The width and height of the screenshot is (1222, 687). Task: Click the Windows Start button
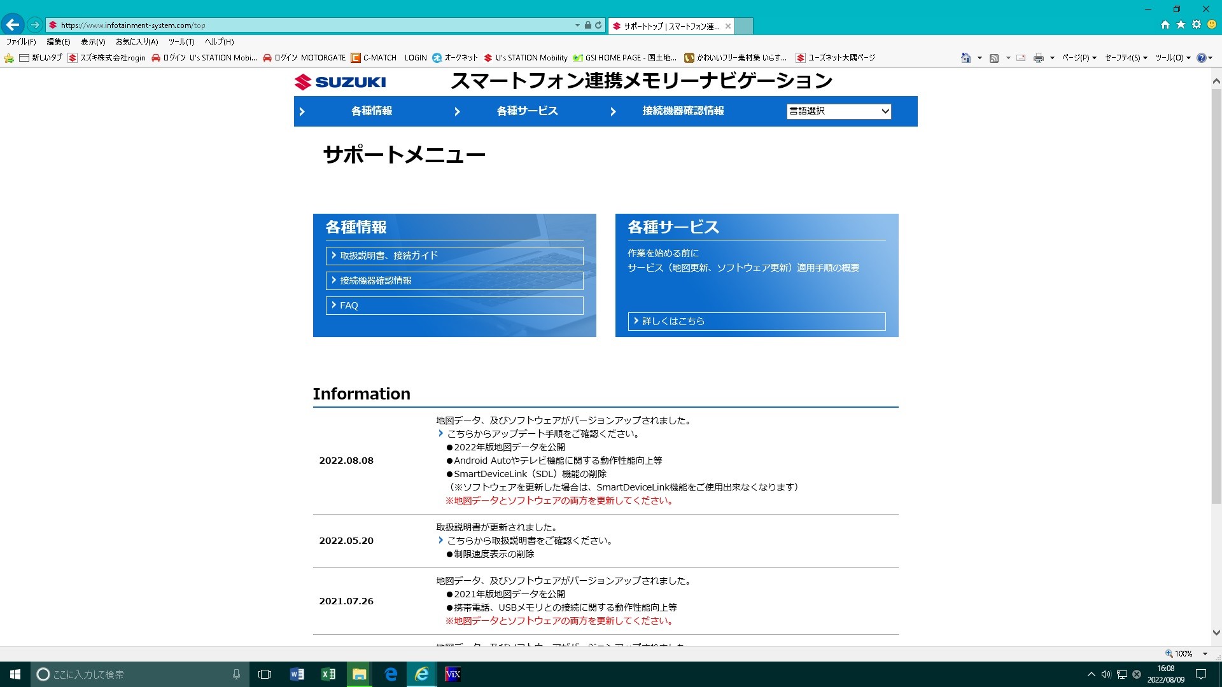pyautogui.click(x=15, y=674)
